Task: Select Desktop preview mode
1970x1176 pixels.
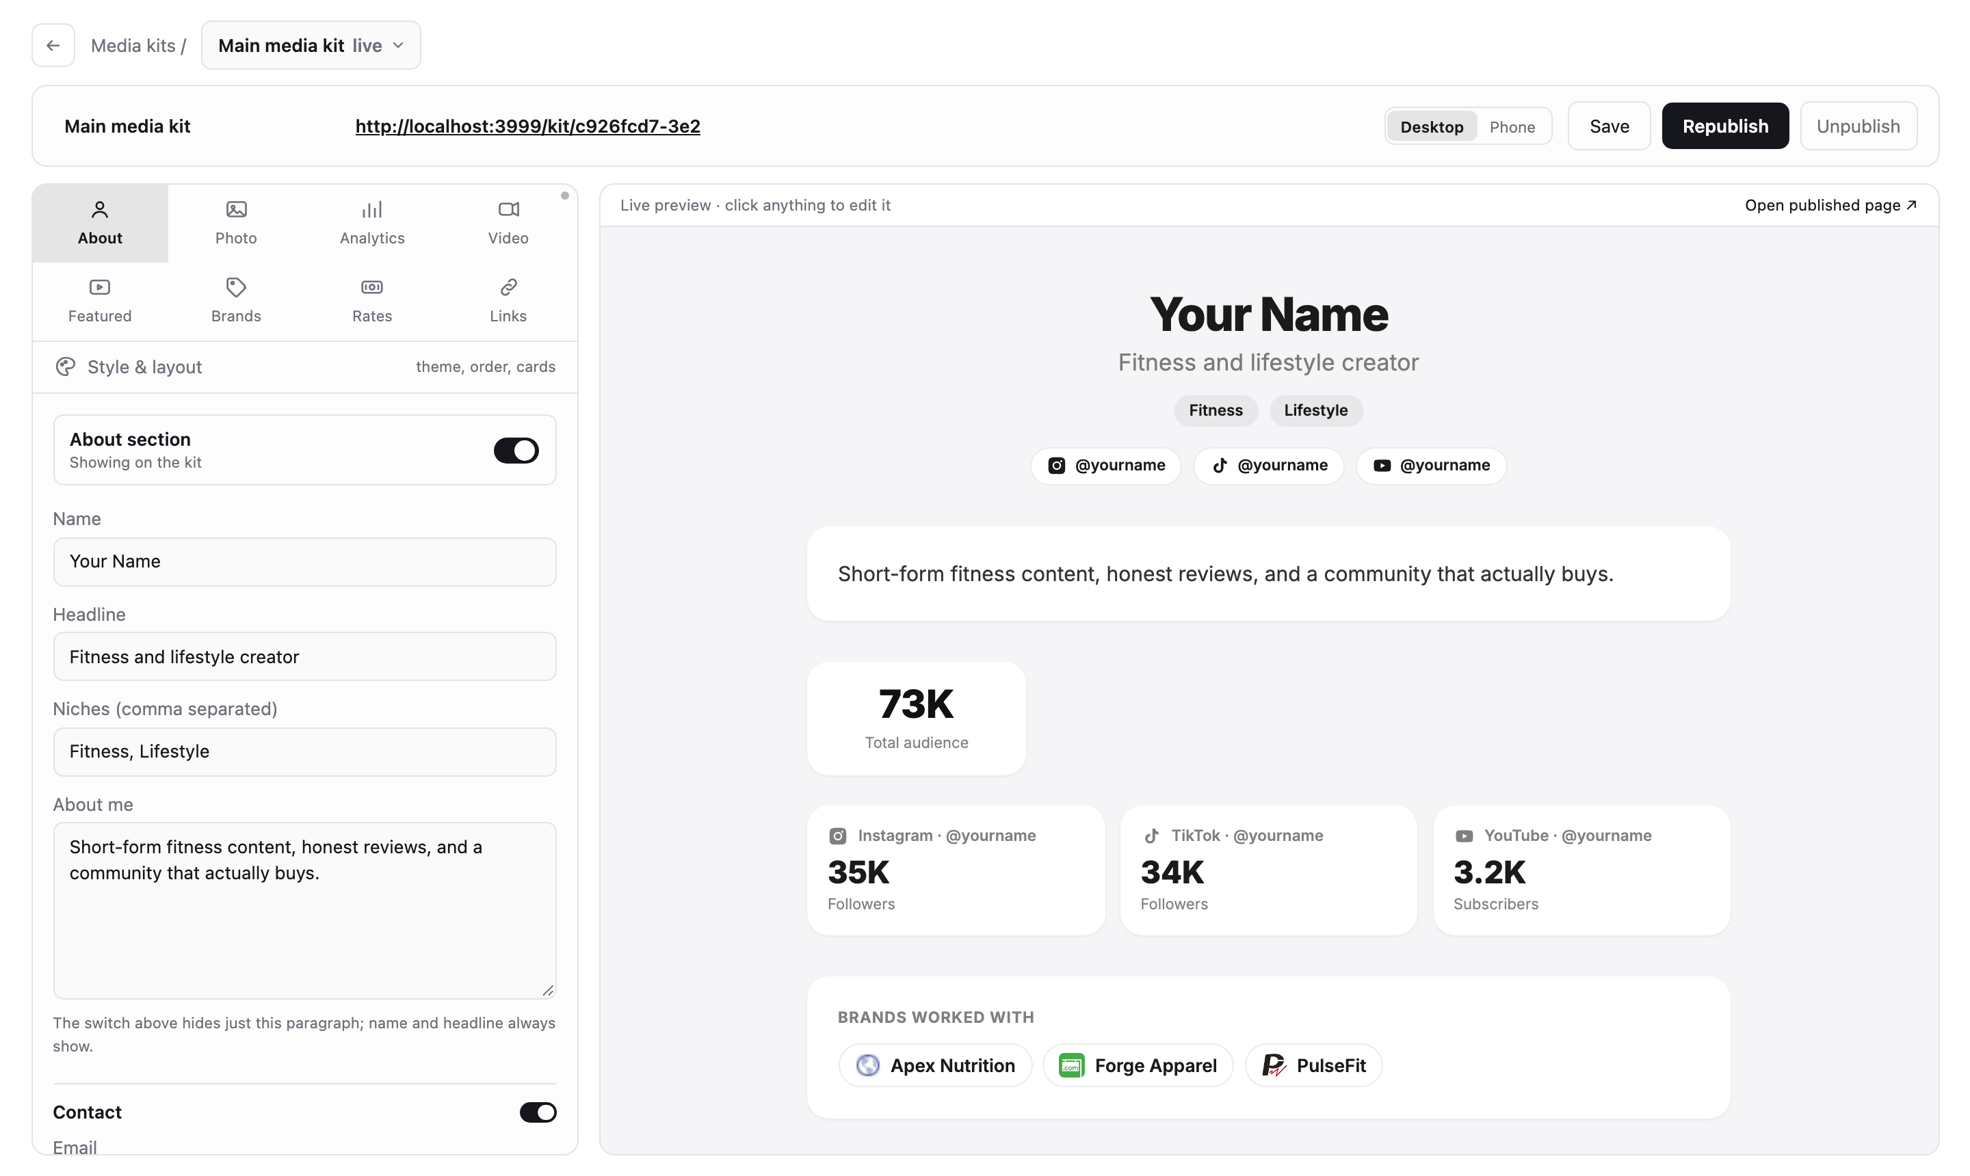Action: pos(1432,126)
